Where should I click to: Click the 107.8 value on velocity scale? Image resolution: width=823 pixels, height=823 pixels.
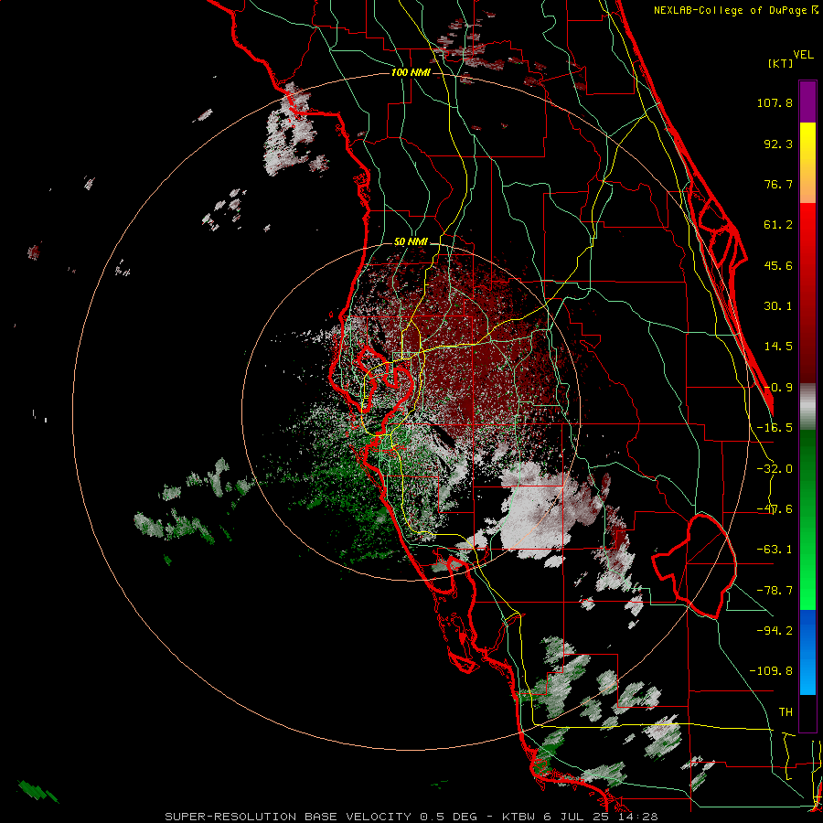tap(775, 102)
